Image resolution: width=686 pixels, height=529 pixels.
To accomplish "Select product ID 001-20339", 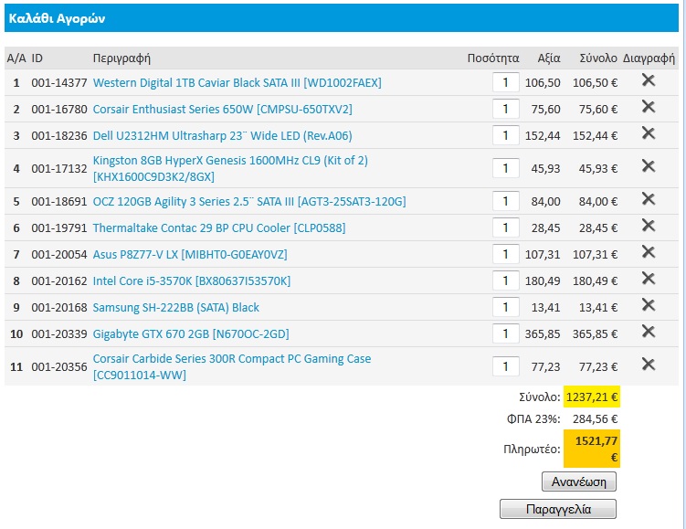I will (59, 333).
